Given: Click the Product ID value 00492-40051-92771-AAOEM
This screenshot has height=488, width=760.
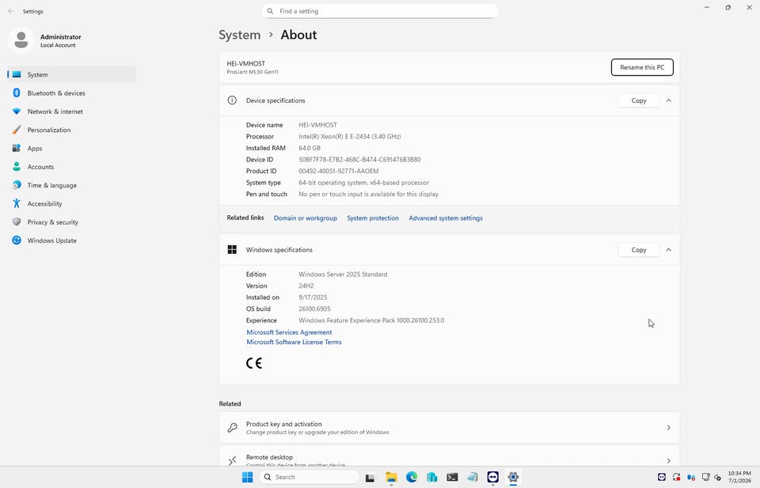Looking at the screenshot, I should coord(339,171).
